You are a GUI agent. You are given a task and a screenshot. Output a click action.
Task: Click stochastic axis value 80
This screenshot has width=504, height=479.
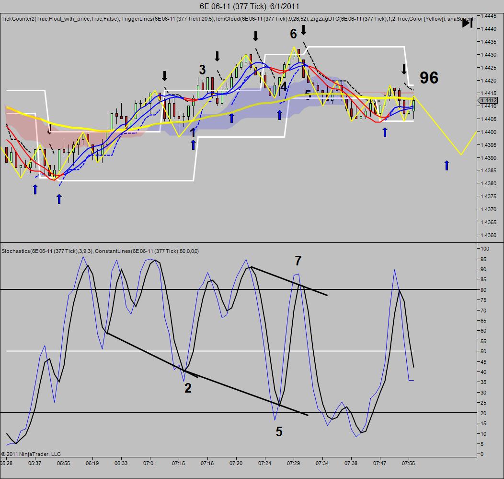pos(483,290)
